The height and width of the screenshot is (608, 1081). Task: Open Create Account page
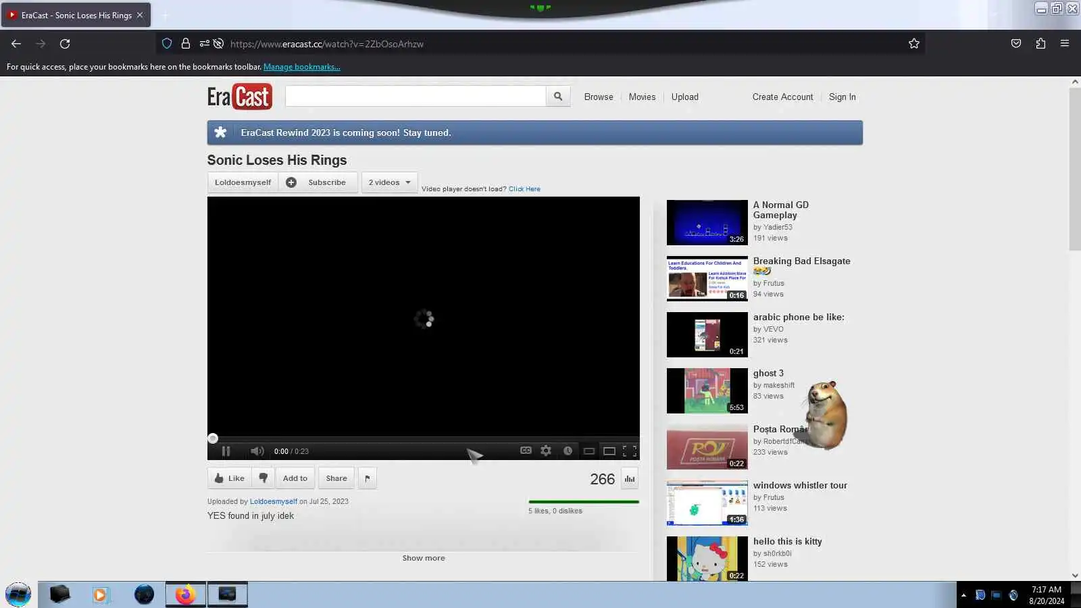(x=783, y=97)
